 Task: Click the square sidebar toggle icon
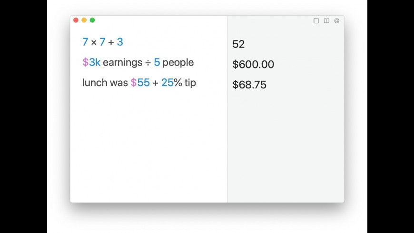(316, 21)
